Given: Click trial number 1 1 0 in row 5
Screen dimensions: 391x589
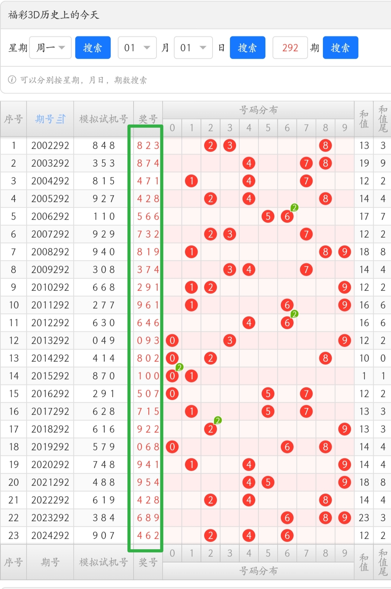Looking at the screenshot, I should (x=104, y=216).
